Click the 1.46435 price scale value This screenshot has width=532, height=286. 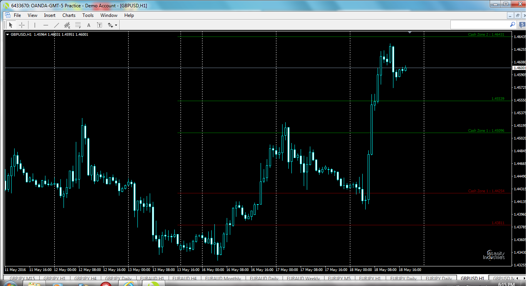point(520,37)
